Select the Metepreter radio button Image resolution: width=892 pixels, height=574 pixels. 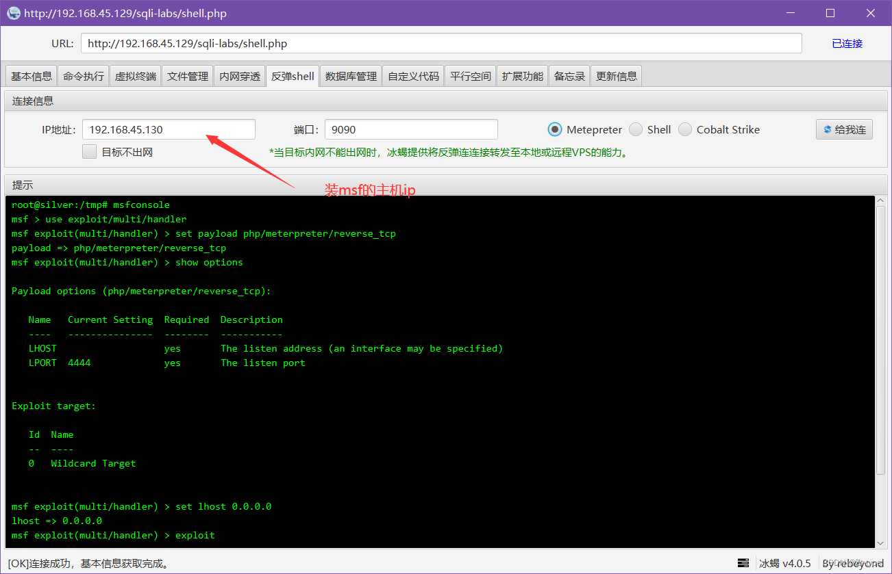click(554, 129)
